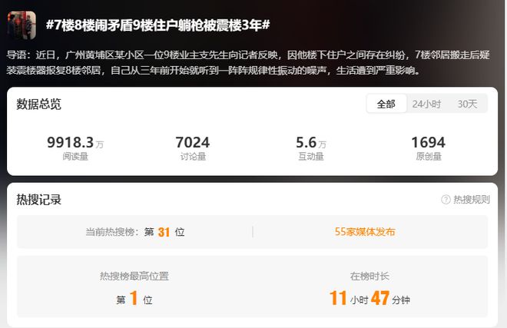
Task: Switch to the 24小时 tab
Action: (426, 104)
